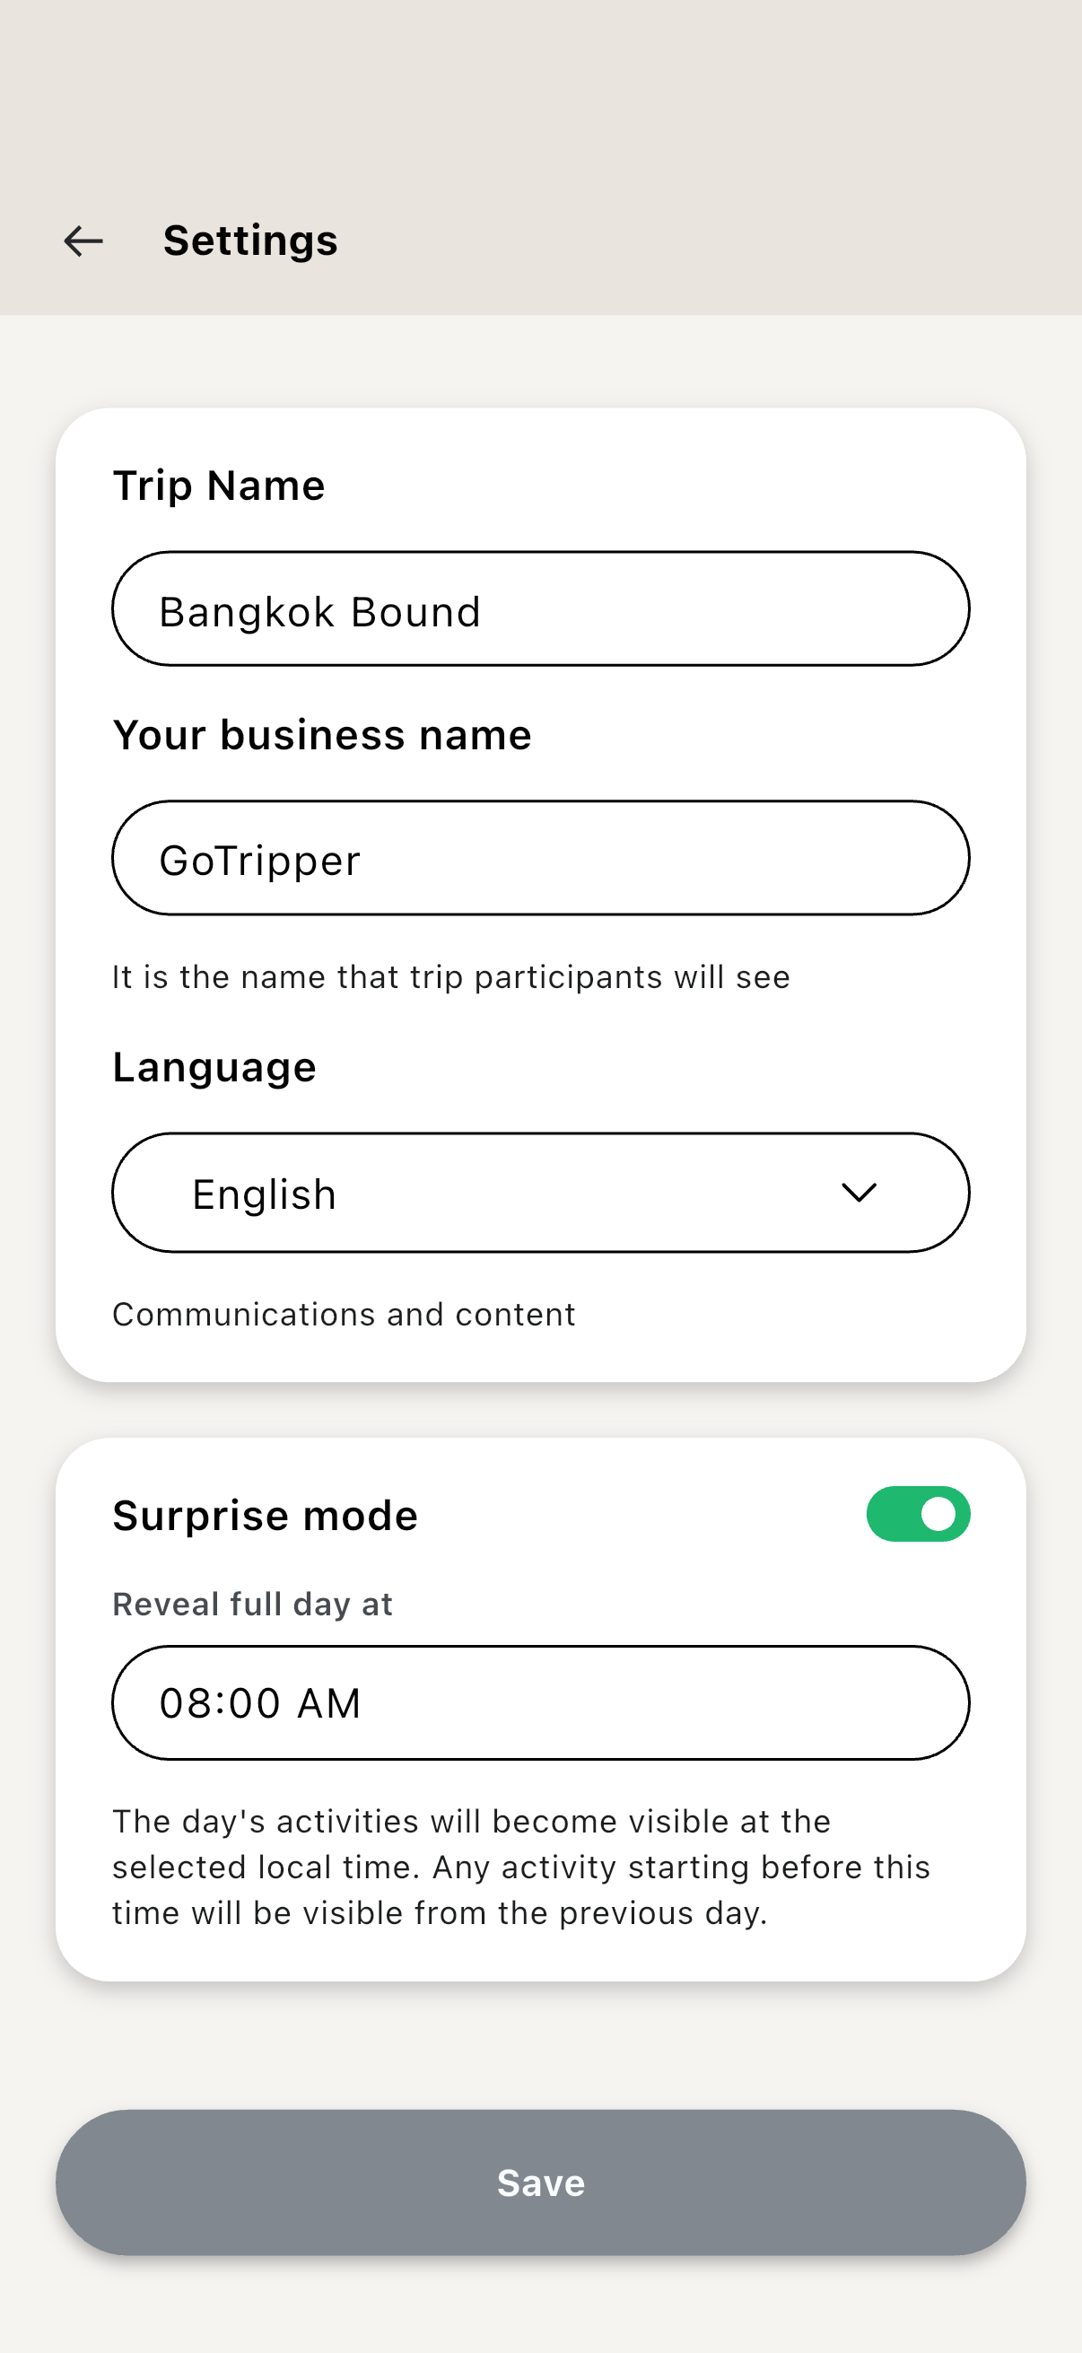The height and width of the screenshot is (2353, 1082).
Task: Click the Communications and content hint
Action: pyautogui.click(x=344, y=1315)
